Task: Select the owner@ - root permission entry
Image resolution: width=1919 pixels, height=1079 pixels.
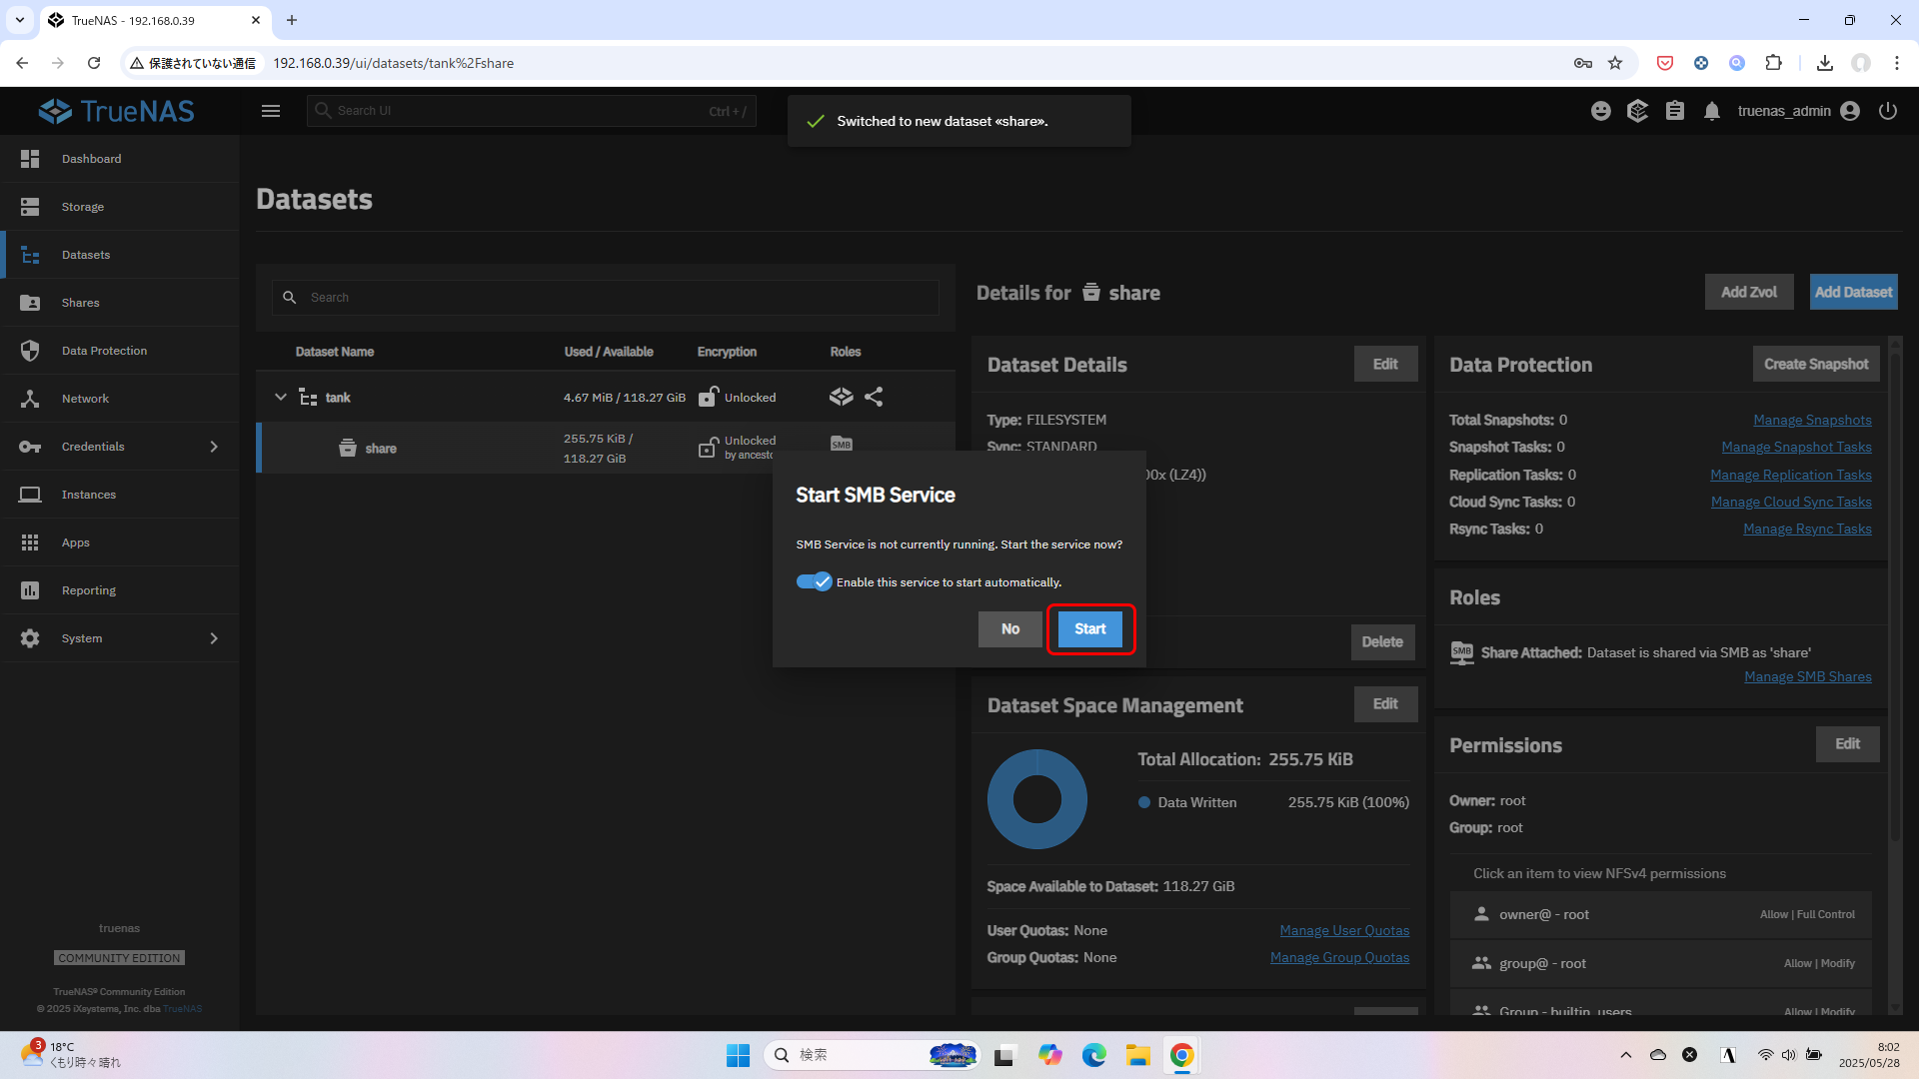Action: tap(1660, 915)
